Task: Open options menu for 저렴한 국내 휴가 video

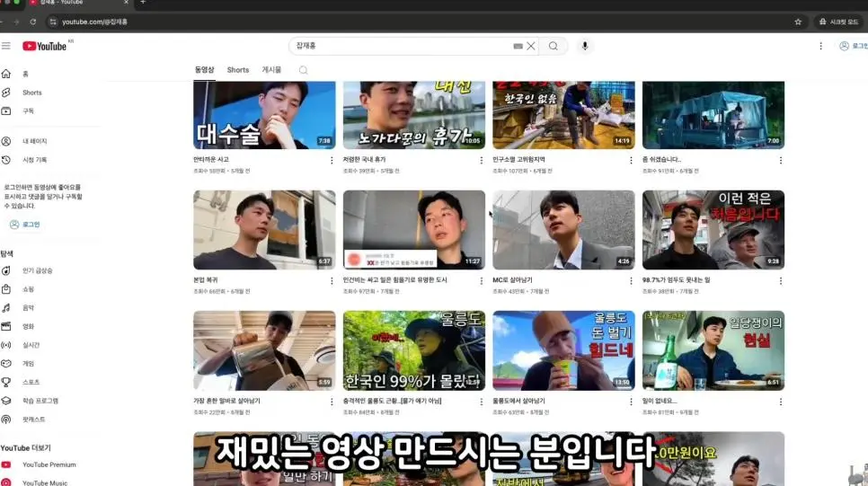Action: (x=482, y=160)
